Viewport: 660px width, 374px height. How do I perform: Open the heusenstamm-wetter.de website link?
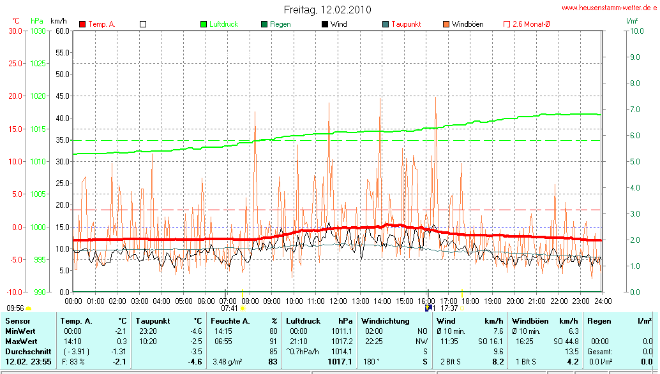coord(610,8)
